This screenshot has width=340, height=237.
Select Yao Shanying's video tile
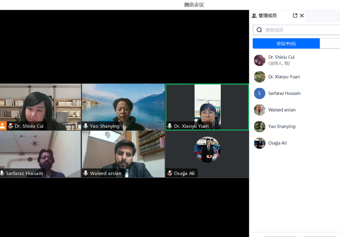(123, 107)
